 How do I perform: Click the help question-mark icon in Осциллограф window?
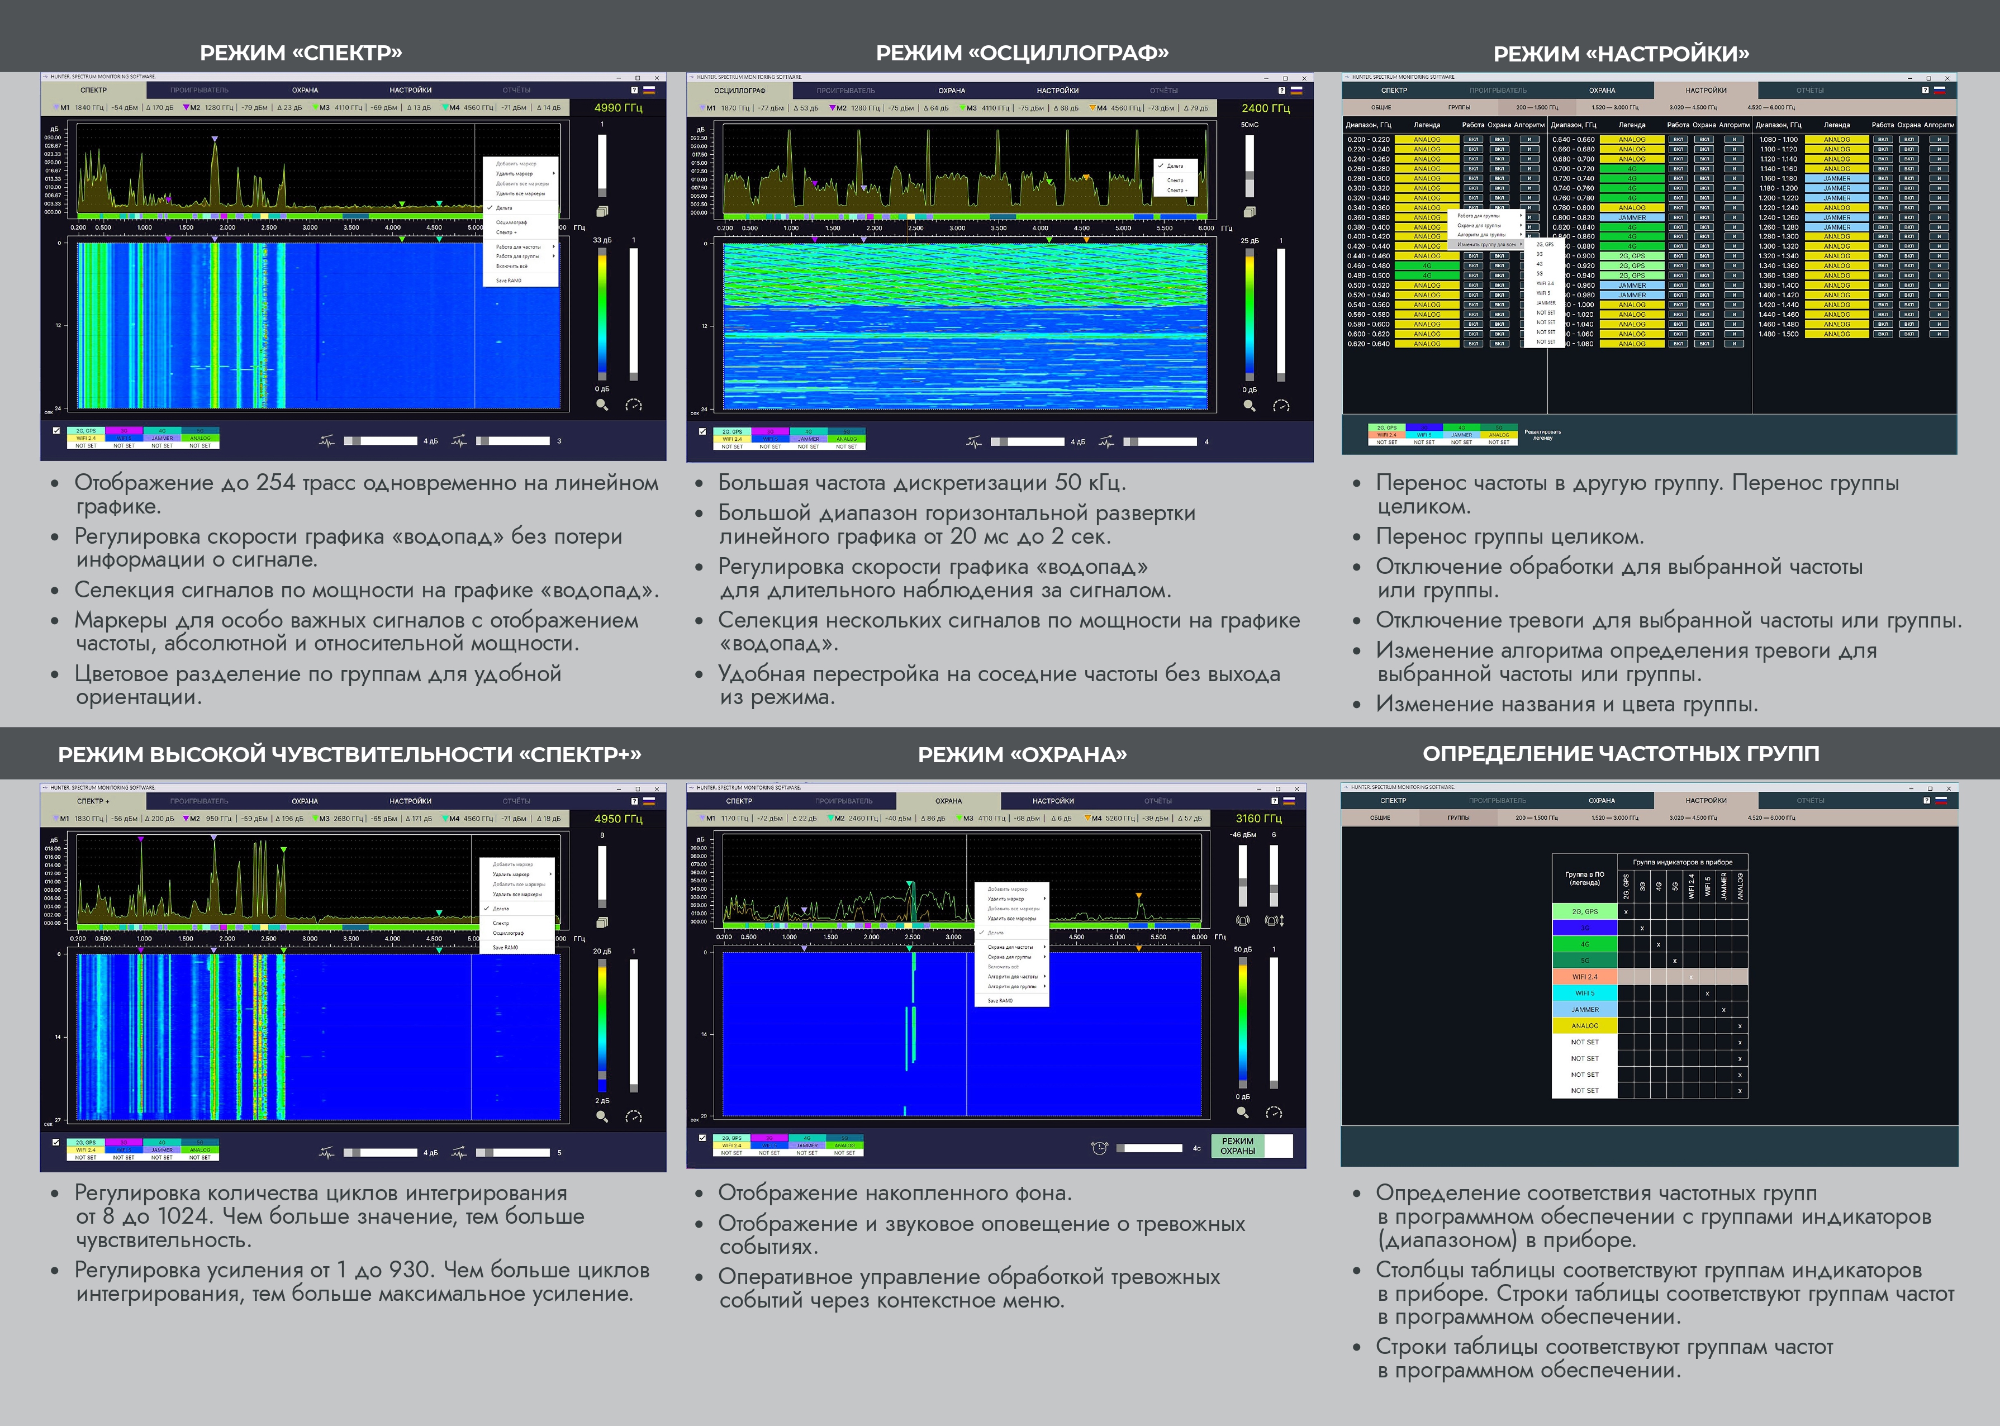click(1282, 91)
